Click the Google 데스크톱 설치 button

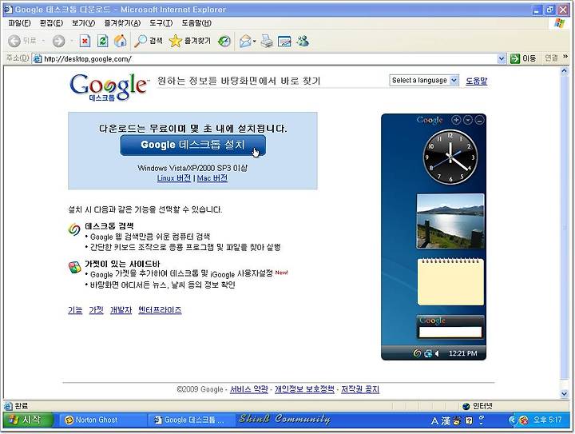[193, 145]
